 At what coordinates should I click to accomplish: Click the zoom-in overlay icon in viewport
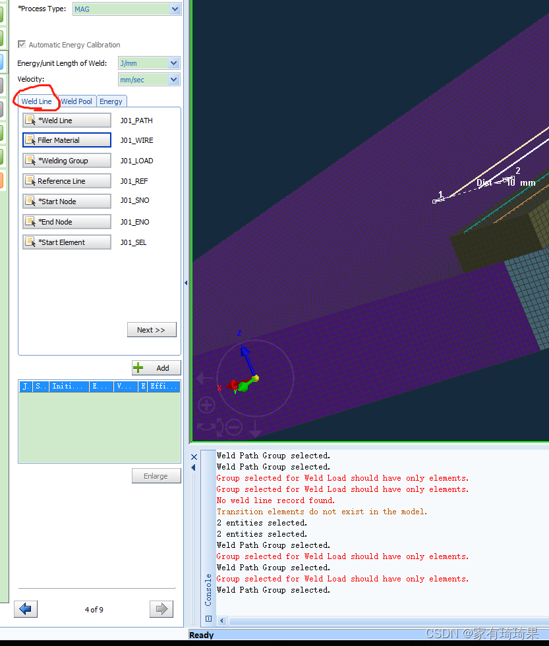pyautogui.click(x=206, y=406)
